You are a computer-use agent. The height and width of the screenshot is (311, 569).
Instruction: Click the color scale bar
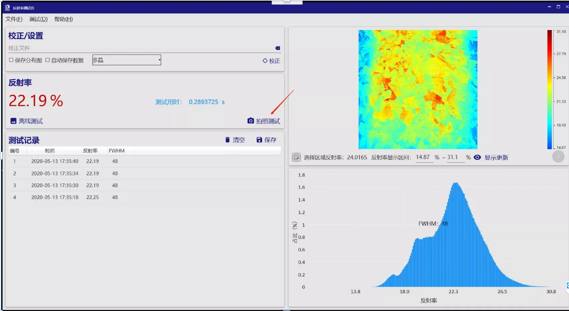[x=549, y=90]
